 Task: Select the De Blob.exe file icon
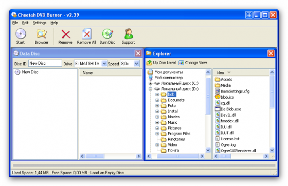pos(218,109)
